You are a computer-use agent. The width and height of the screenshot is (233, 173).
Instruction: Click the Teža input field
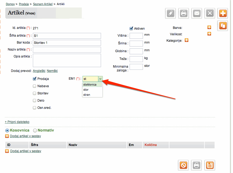(x=136, y=59)
